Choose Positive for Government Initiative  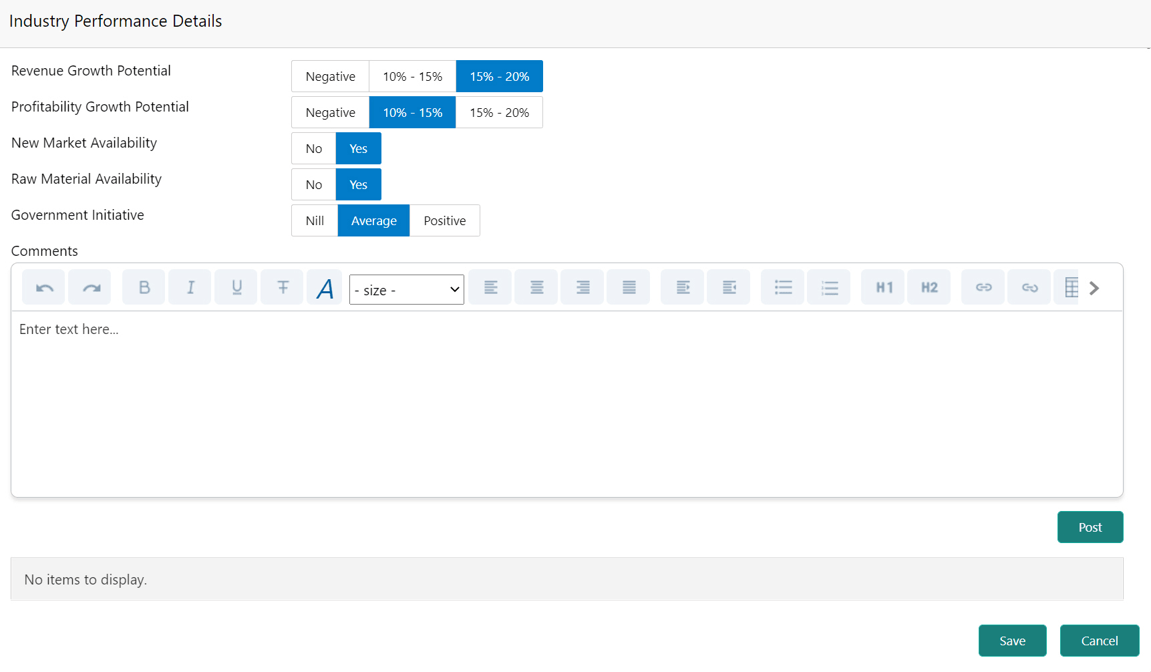point(444,220)
